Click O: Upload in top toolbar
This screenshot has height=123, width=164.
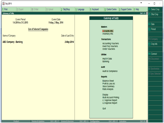point(53,9)
